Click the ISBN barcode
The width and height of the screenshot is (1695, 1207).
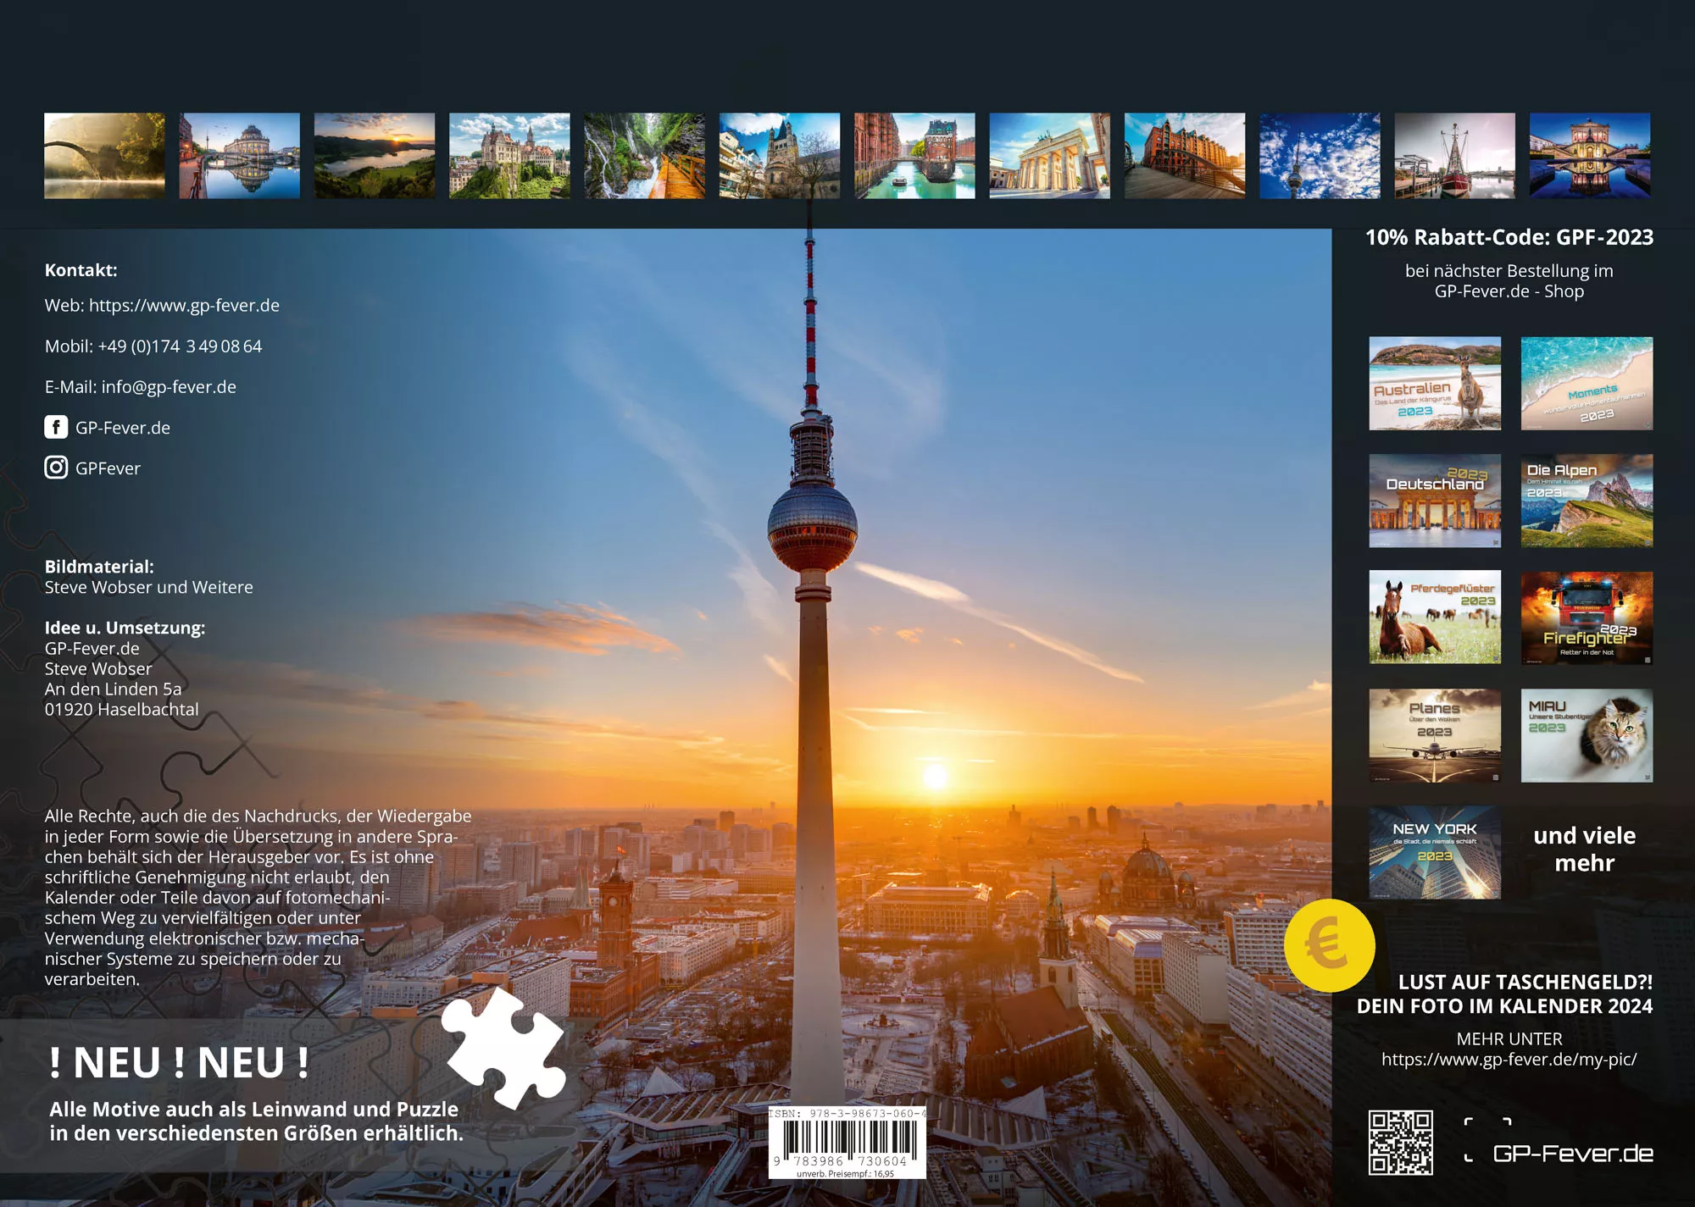847,1141
